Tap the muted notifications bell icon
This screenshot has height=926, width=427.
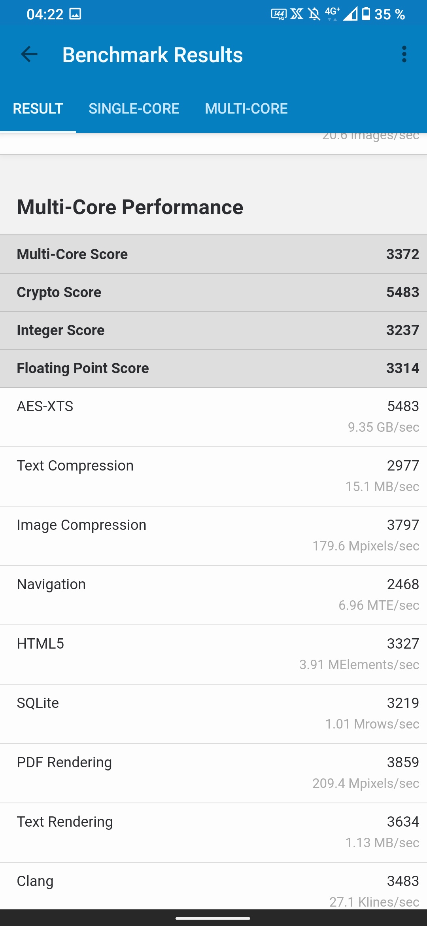(314, 14)
